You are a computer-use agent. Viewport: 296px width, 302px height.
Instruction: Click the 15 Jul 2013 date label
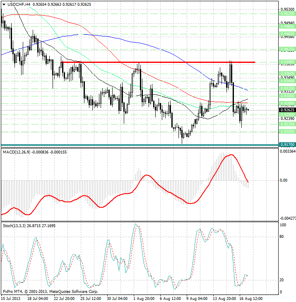(11, 299)
